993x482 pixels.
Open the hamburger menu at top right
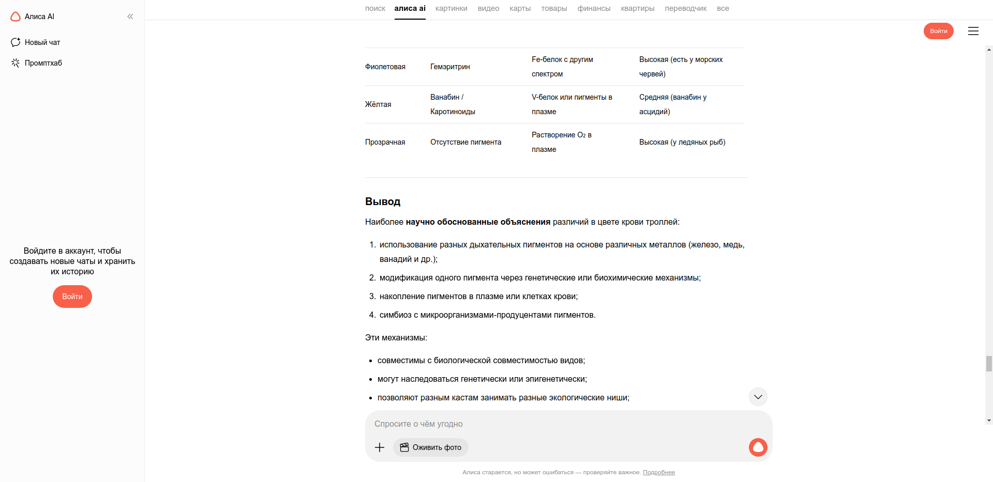point(973,31)
